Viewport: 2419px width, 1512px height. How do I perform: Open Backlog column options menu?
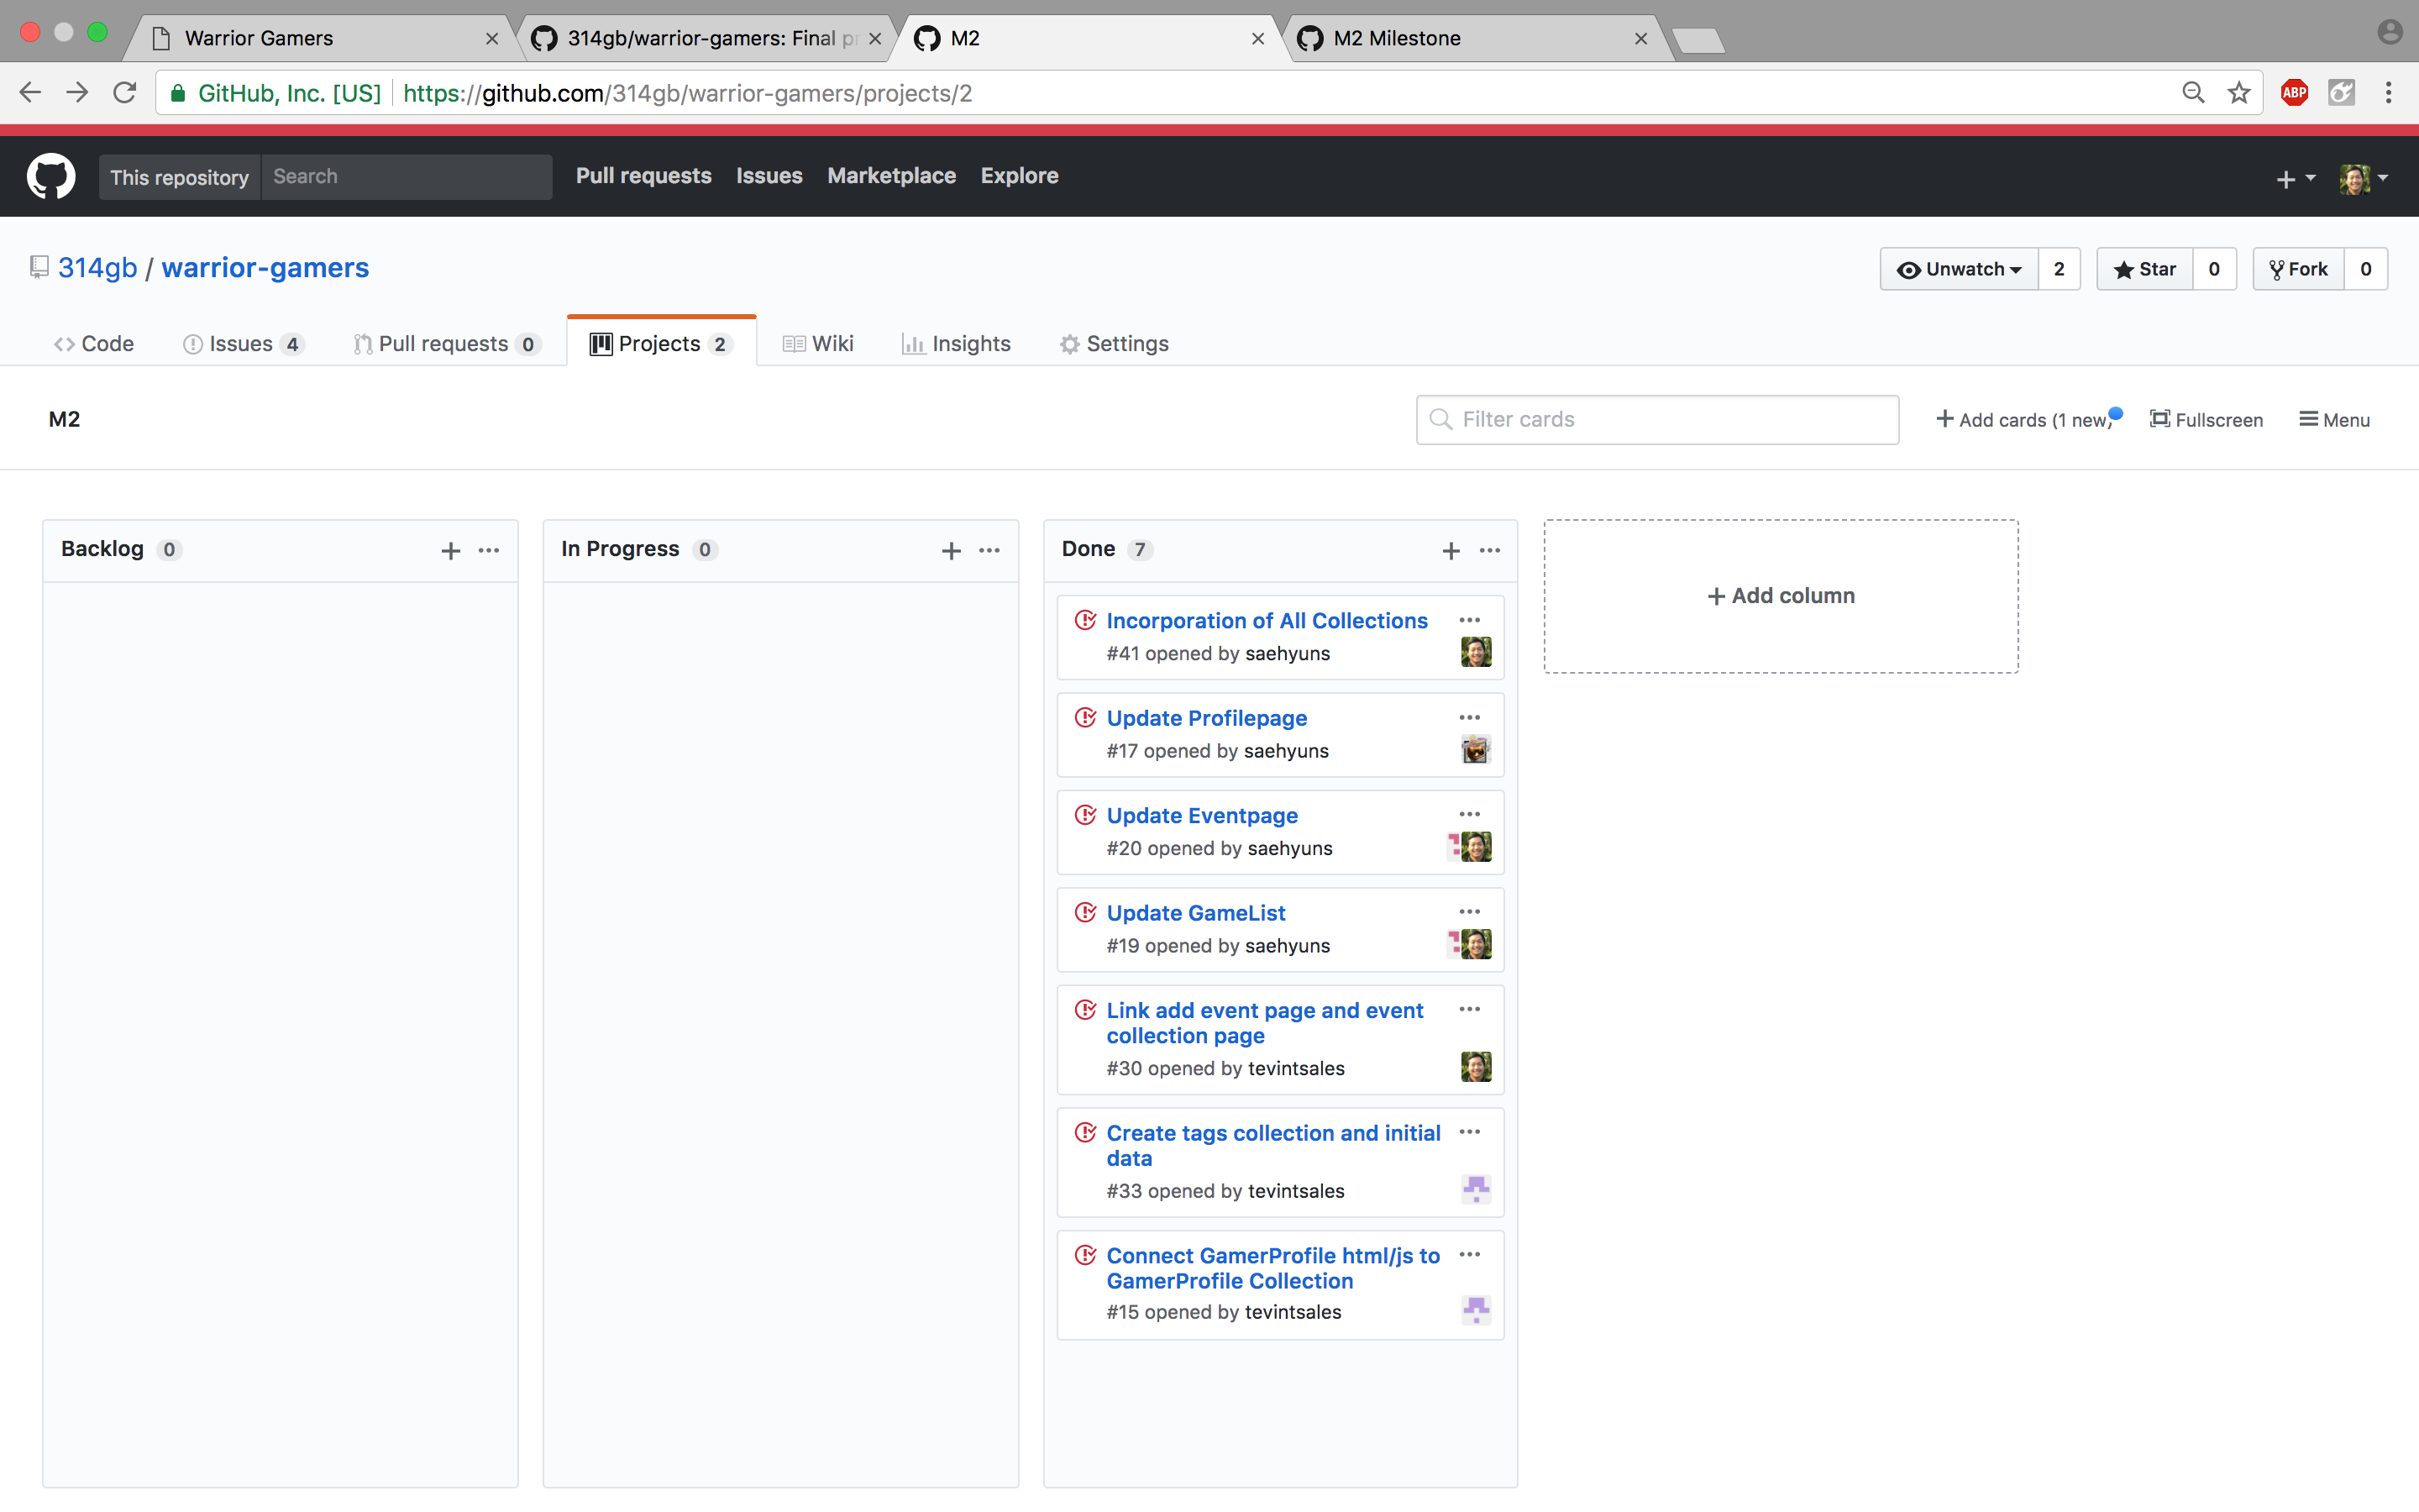489,550
